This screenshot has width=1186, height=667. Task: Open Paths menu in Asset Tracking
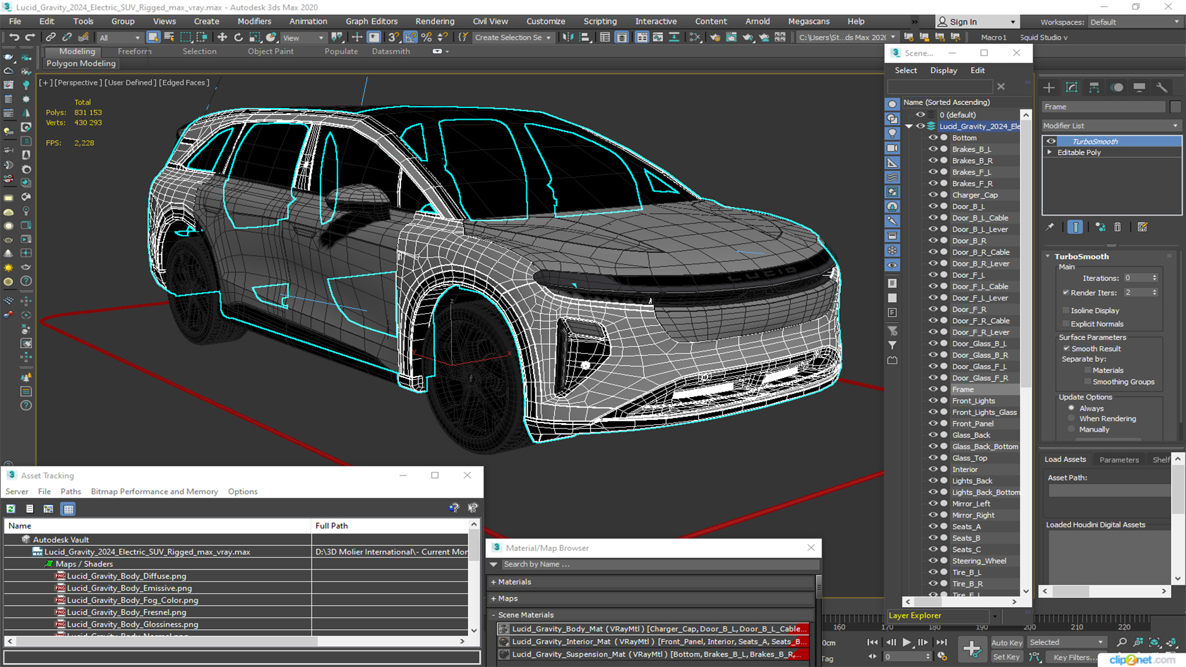(x=70, y=492)
